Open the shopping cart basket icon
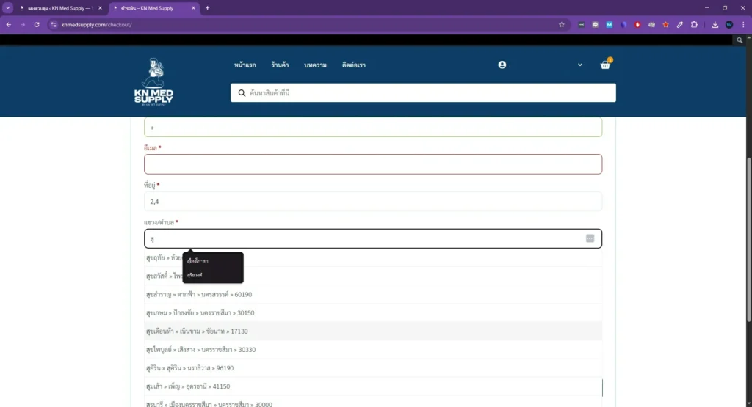The width and height of the screenshot is (752, 407). (x=605, y=65)
